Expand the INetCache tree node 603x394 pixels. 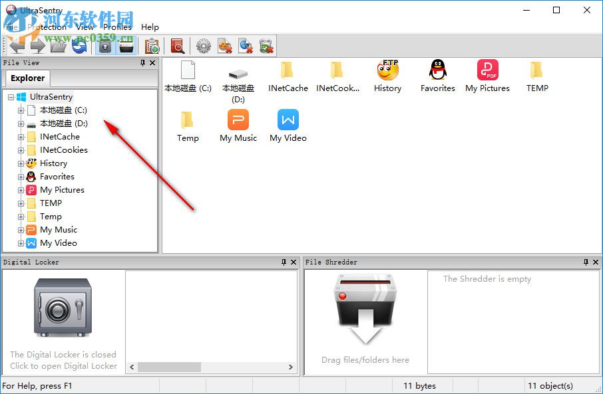pyautogui.click(x=21, y=137)
